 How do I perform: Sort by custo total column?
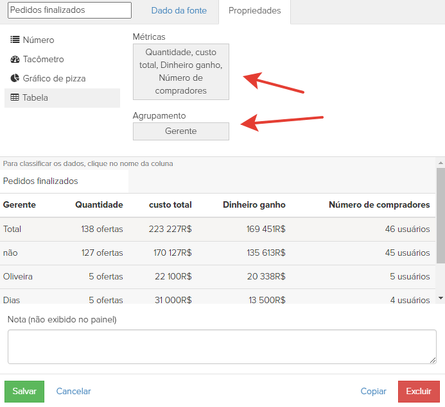(x=170, y=204)
